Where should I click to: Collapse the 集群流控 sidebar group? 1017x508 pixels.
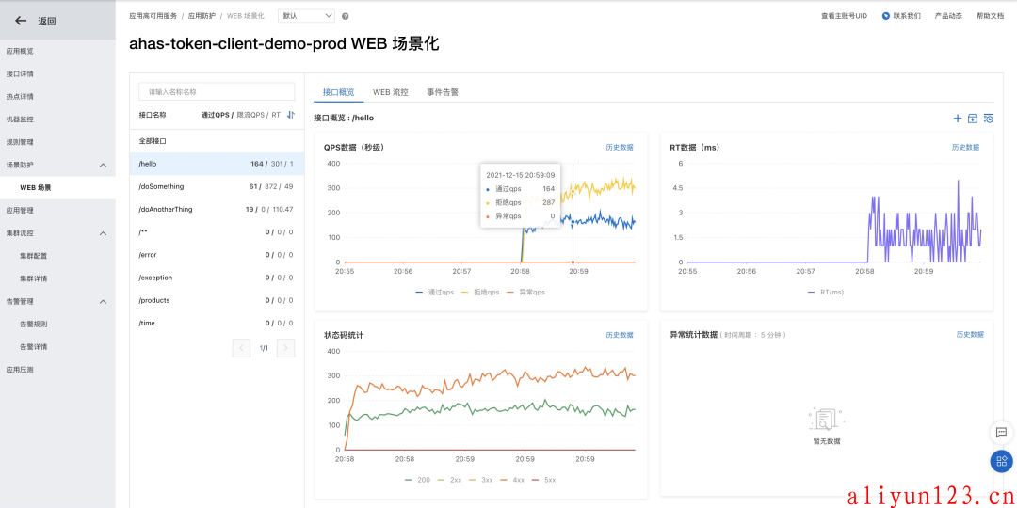point(104,233)
